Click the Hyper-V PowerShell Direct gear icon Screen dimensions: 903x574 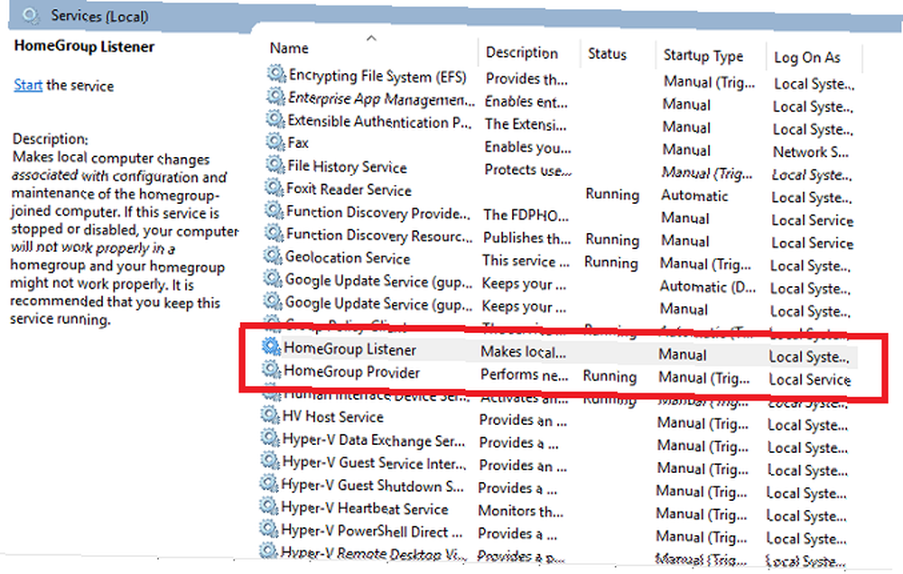[268, 529]
